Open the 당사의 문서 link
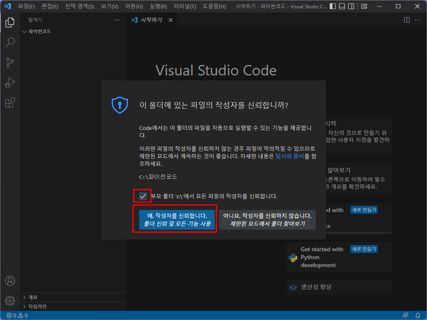 [x=290, y=156]
